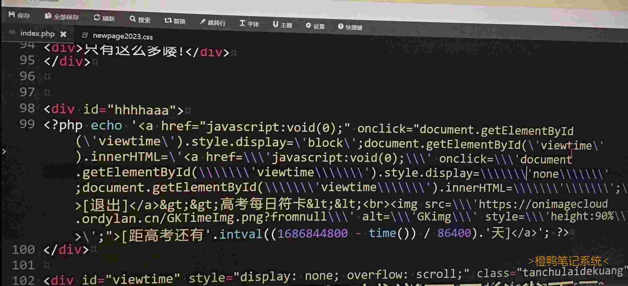The image size is (628, 286).
Task: Click the 主题 (Theme) icon
Action: coord(276,24)
